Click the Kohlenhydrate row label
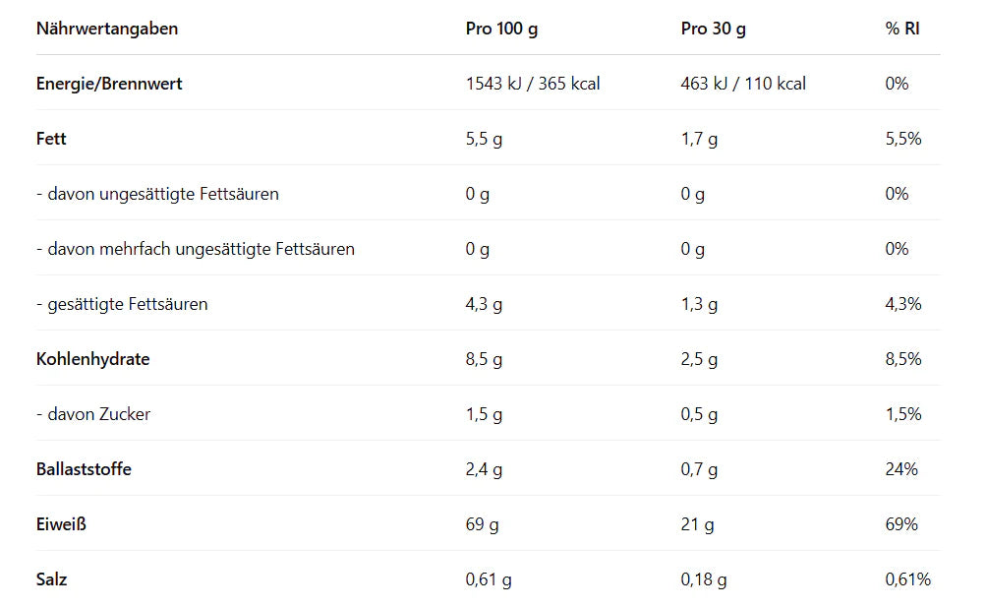 [x=92, y=359]
